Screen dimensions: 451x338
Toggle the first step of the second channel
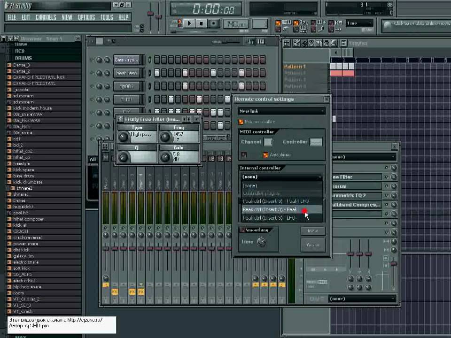click(x=157, y=73)
